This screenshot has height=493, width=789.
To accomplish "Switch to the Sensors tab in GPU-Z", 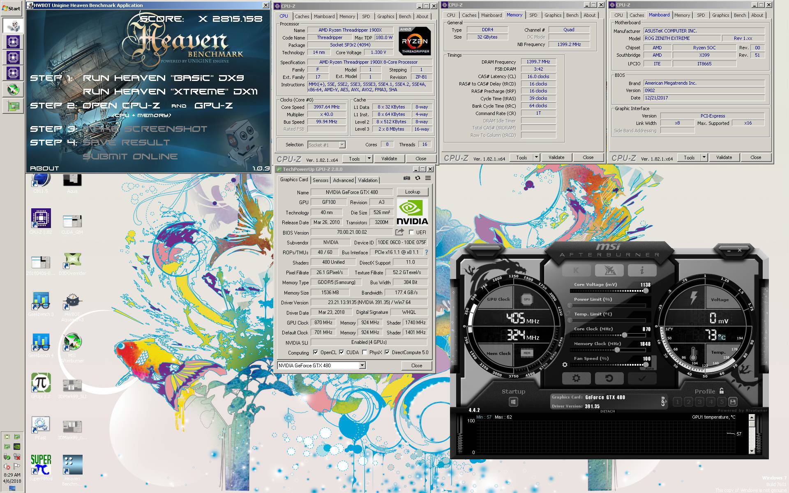I will (321, 180).
